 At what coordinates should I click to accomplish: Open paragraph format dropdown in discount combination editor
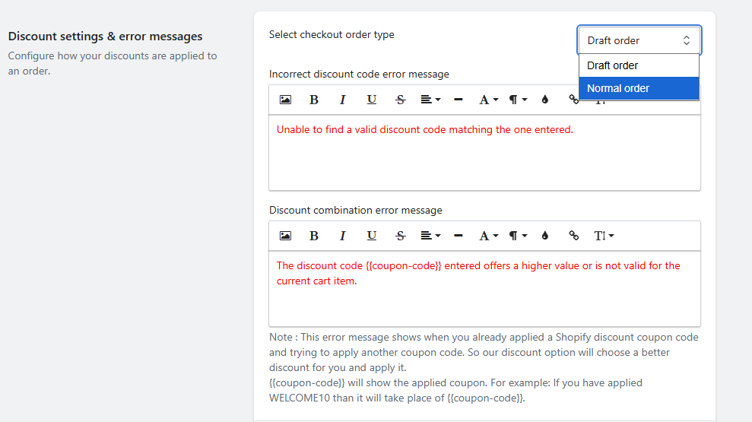click(x=518, y=236)
